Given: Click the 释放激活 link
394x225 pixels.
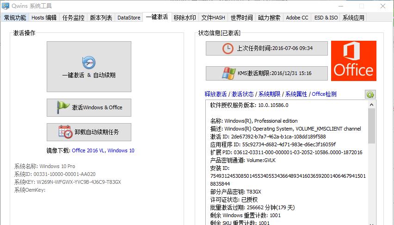Looking at the screenshot, I should [215, 94].
